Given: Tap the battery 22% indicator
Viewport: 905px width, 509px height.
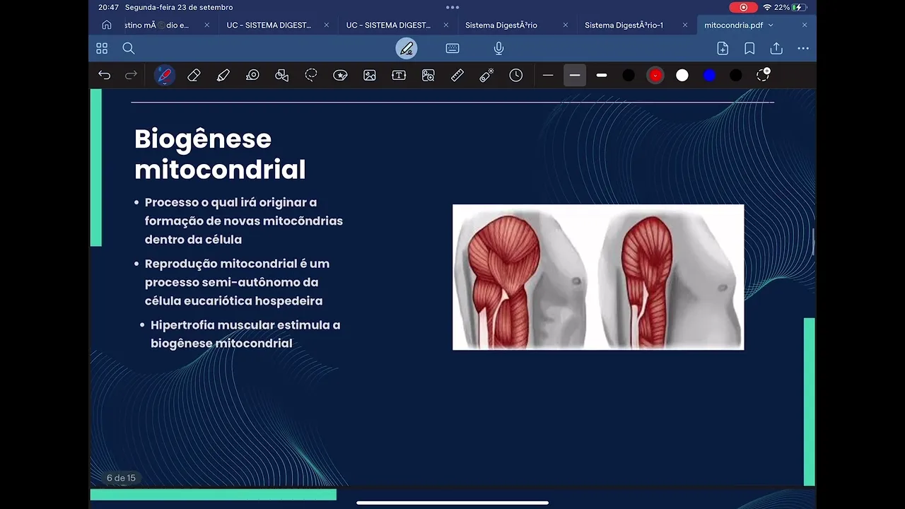Looking at the screenshot, I should coord(791,7).
